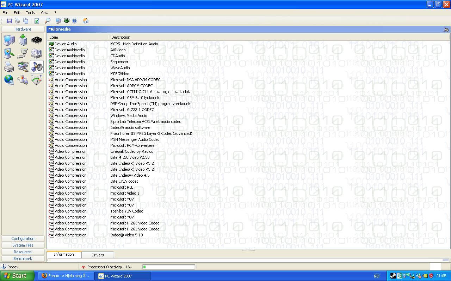
Task: Open the Edit menu
Action: click(17, 13)
